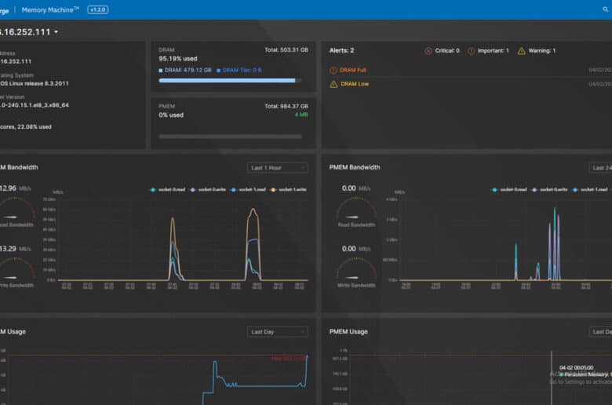This screenshot has height=405, width=612.
Task: Click the red Max limit label in DRAM Usage
Action: (289, 359)
